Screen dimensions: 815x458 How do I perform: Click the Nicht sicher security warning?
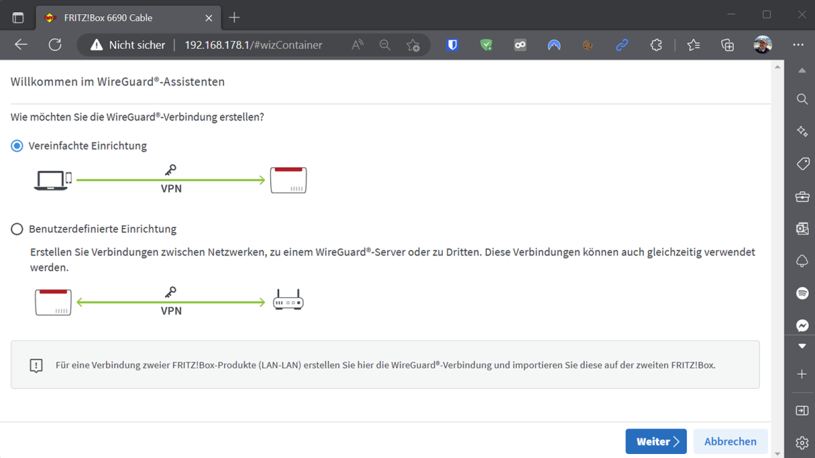128,45
